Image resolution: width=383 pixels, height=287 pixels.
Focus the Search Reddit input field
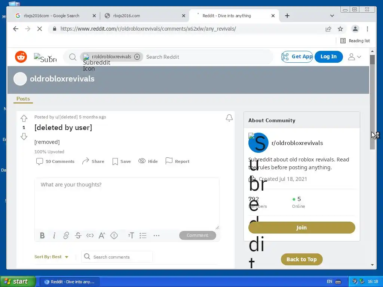[208, 57]
